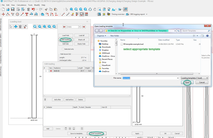Click Open button in template dialog
213x138 pixels.
coord(187,82)
